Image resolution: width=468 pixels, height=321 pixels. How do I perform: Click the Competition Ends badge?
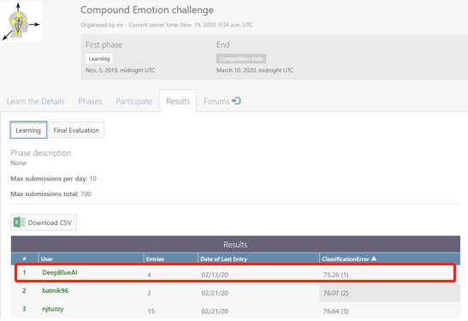pos(241,58)
